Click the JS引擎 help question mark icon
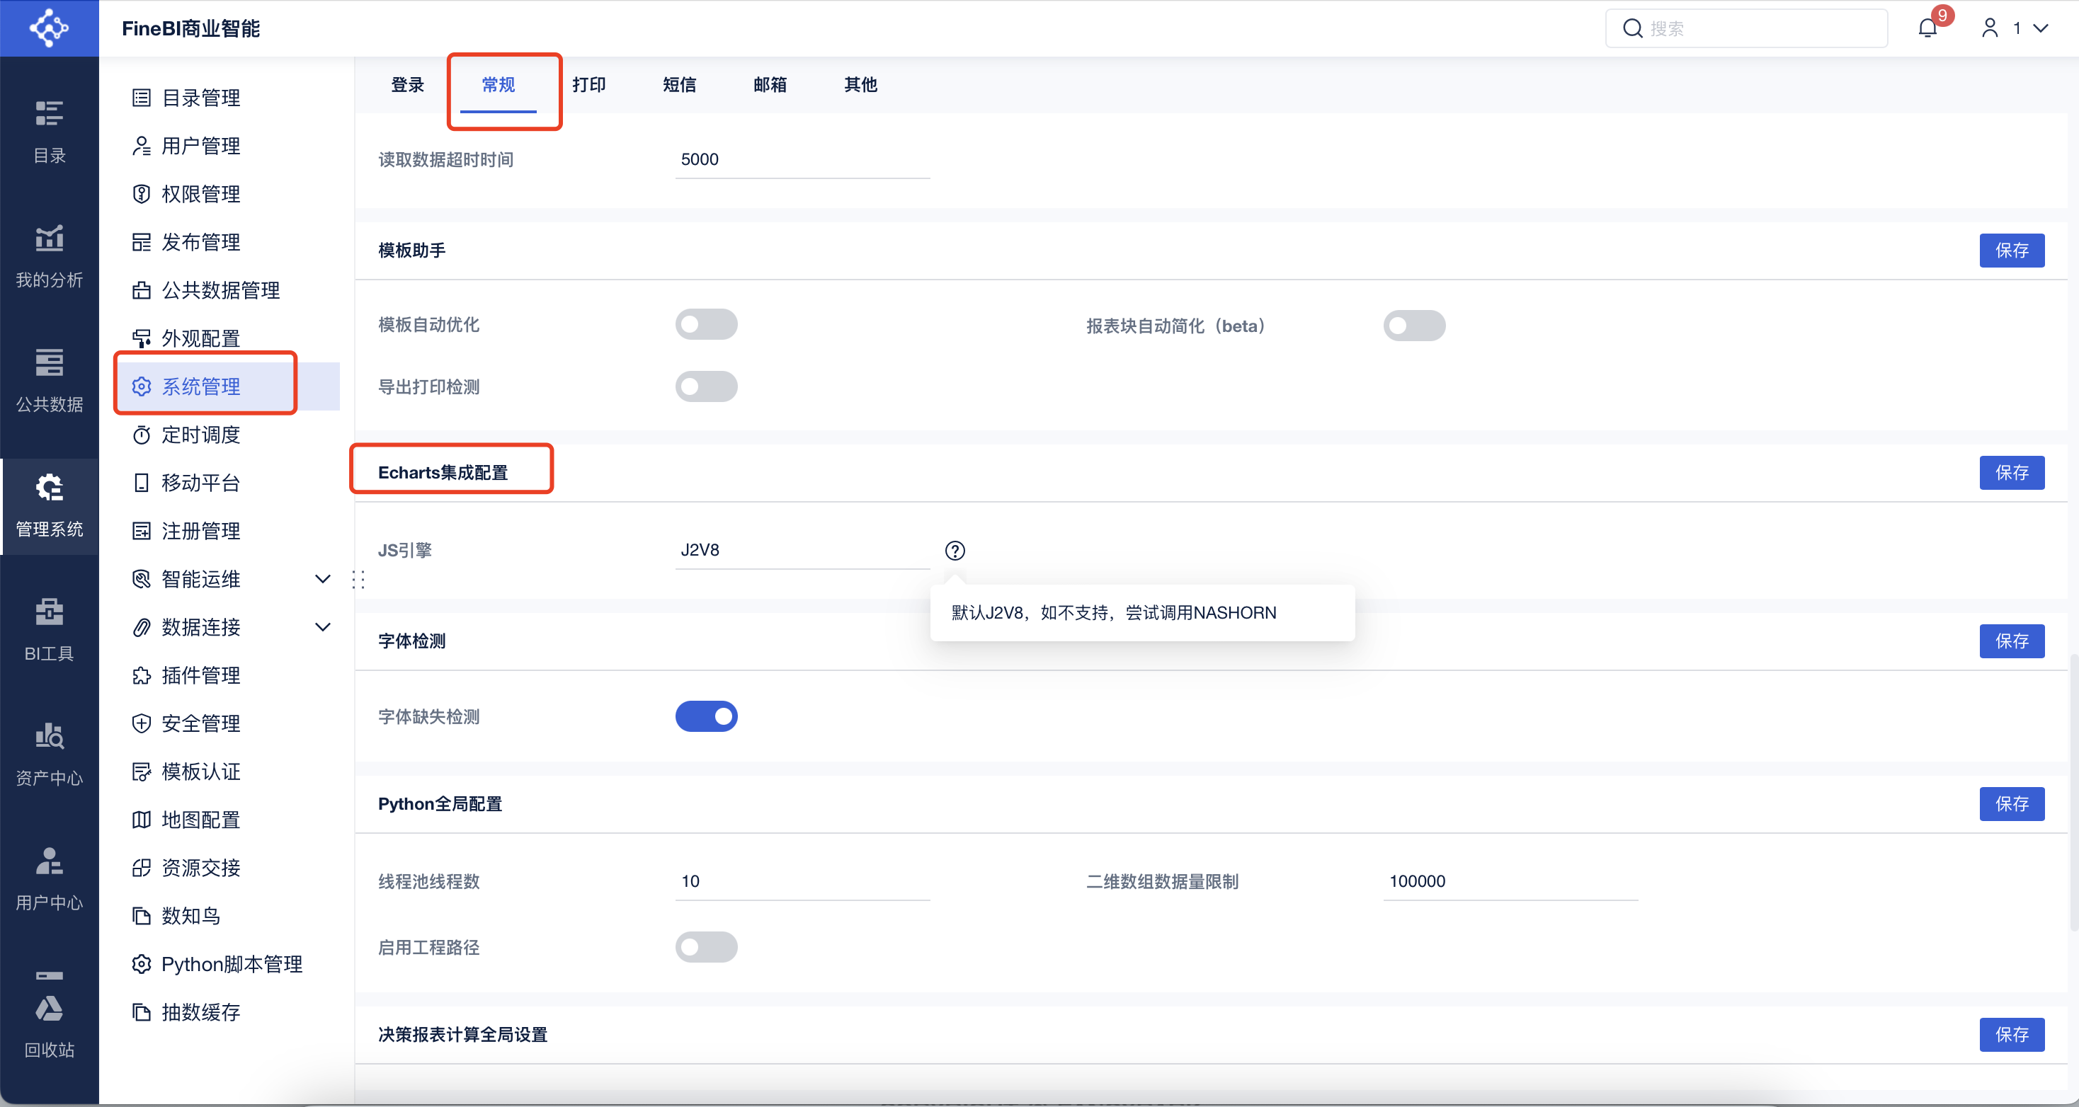 pyautogui.click(x=955, y=550)
